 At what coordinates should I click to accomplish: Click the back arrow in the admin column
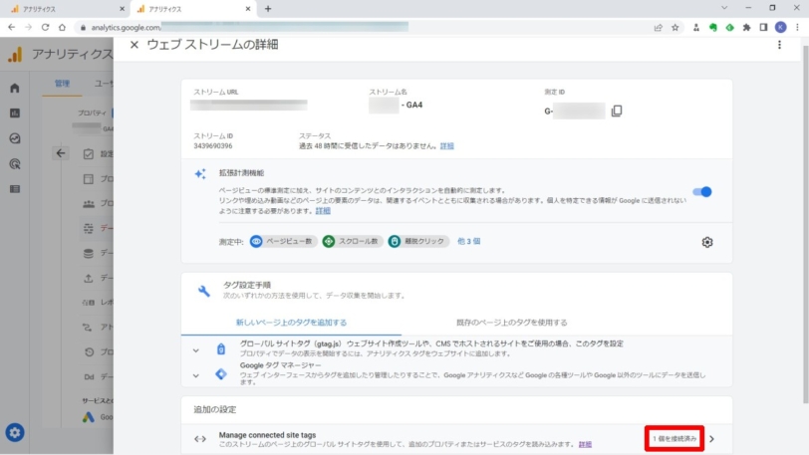[61, 153]
